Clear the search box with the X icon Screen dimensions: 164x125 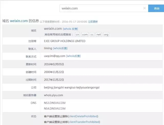(x=145, y=8)
